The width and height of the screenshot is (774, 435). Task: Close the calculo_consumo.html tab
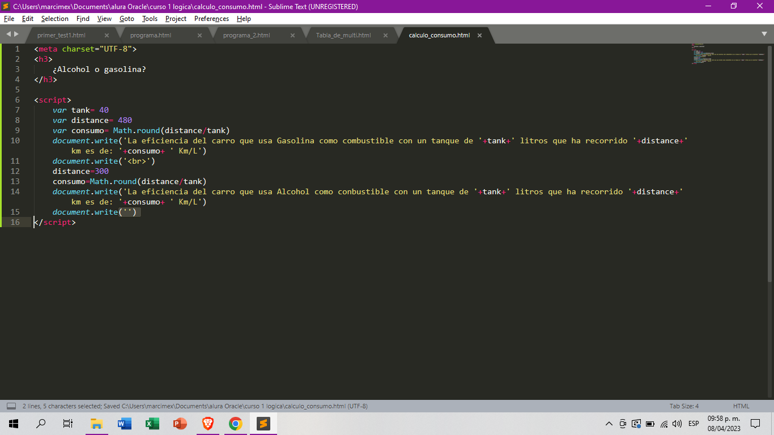tap(479, 35)
